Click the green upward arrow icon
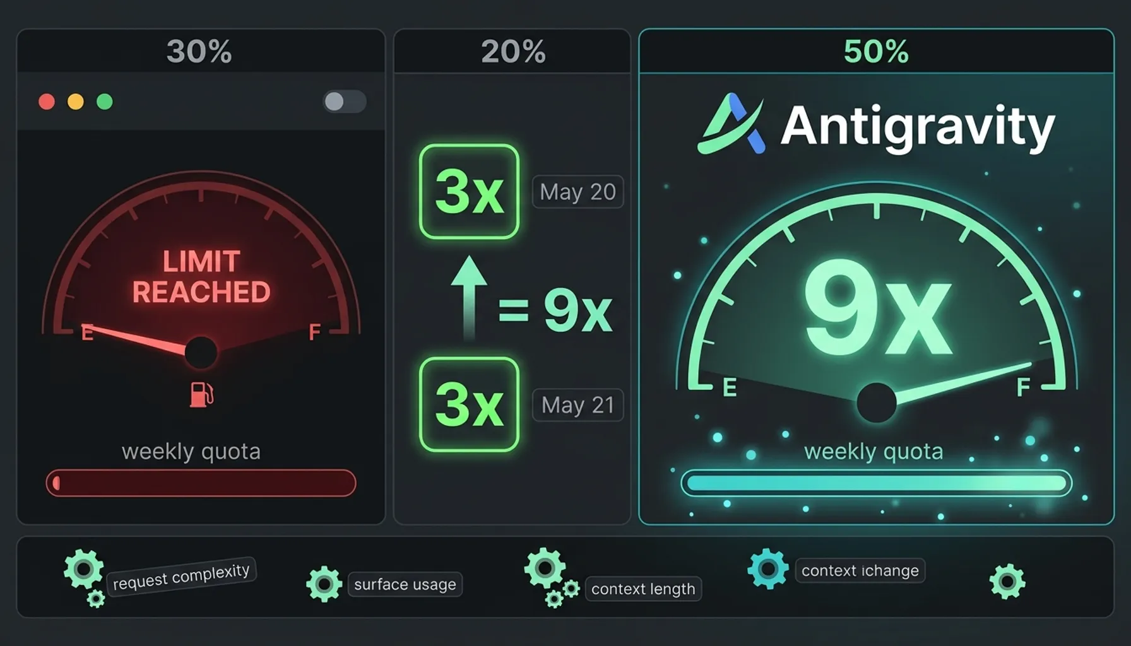The image size is (1131, 646). tap(469, 298)
